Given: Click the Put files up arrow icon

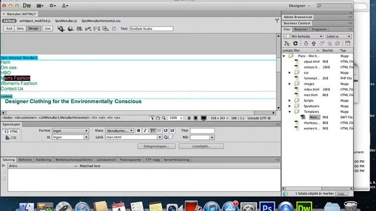Looking at the screenshot, I should pos(314,43).
